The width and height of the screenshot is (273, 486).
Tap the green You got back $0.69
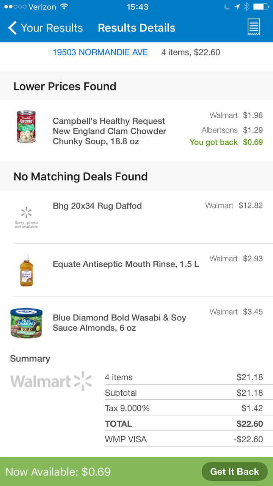pos(226,142)
